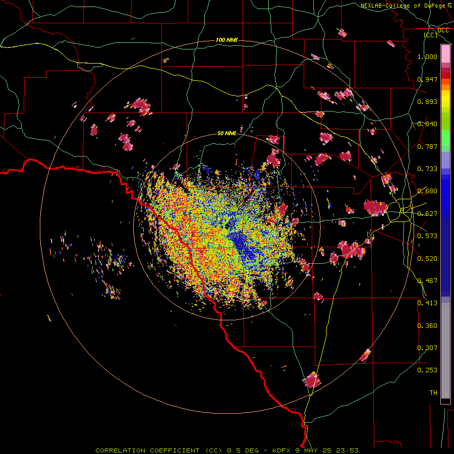Click the [CC] label above the color scale
Image resolution: width=454 pixels, height=454 pixels.
click(x=431, y=35)
